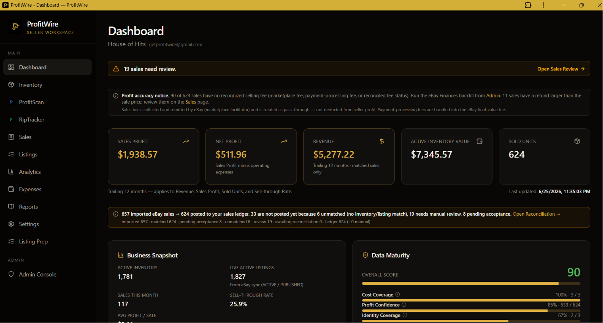Click the RipTracker sidebar icon
The height and width of the screenshot is (323, 603).
tap(11, 120)
